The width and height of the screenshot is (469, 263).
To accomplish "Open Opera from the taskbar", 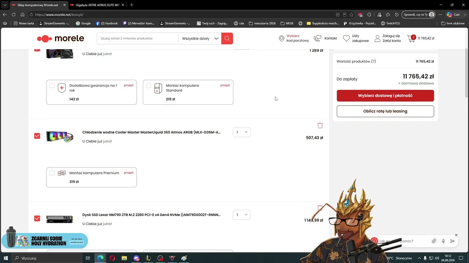I will point(112,258).
